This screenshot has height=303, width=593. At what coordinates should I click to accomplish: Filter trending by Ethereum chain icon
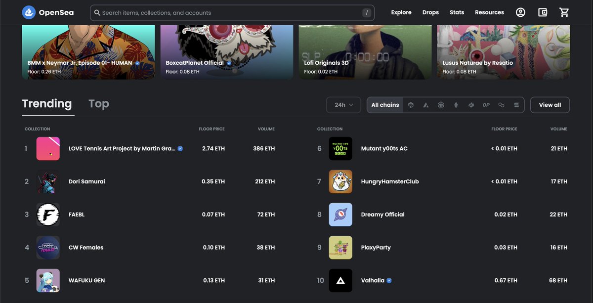pos(456,105)
